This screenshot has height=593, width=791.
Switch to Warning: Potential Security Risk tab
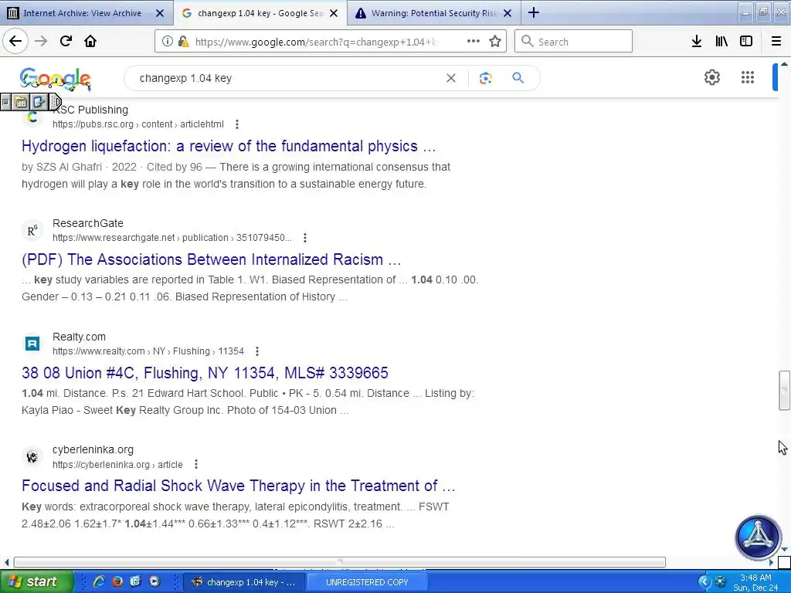click(434, 13)
